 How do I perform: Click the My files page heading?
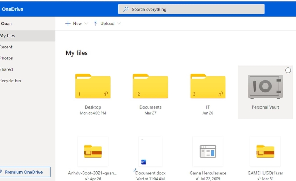click(77, 53)
